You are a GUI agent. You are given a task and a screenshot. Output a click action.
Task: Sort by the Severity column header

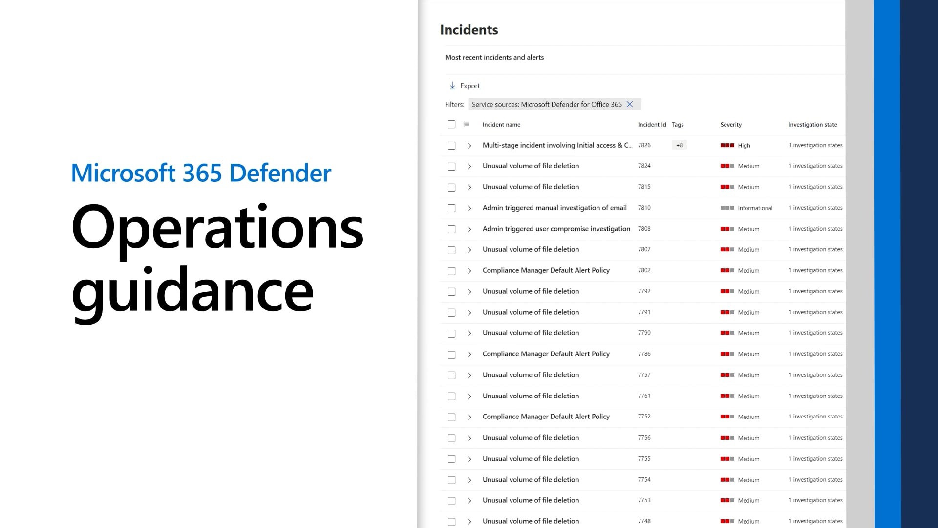730,125
